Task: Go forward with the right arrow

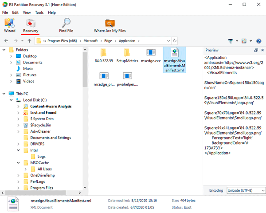Action: click(x=16, y=41)
